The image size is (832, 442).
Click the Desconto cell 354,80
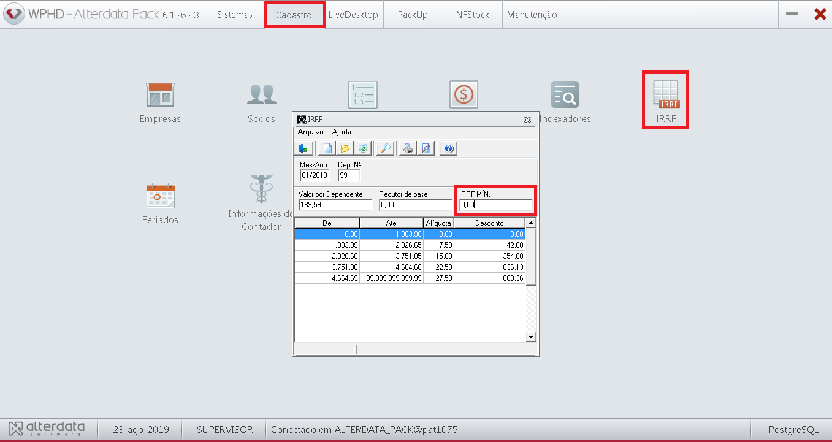489,256
